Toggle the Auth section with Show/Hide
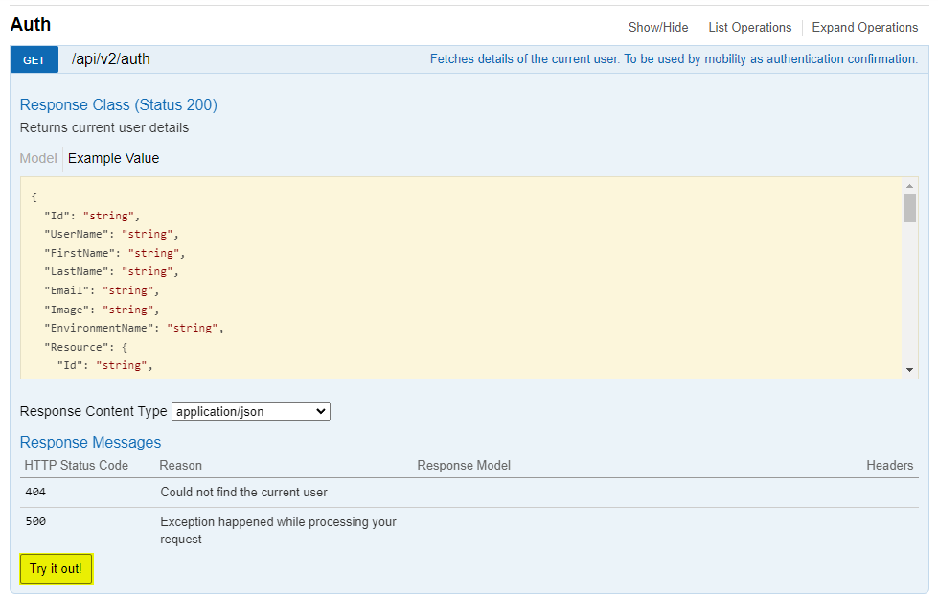 point(657,27)
